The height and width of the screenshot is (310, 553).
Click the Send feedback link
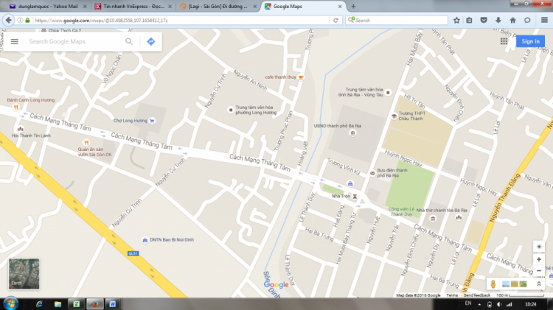point(477,295)
